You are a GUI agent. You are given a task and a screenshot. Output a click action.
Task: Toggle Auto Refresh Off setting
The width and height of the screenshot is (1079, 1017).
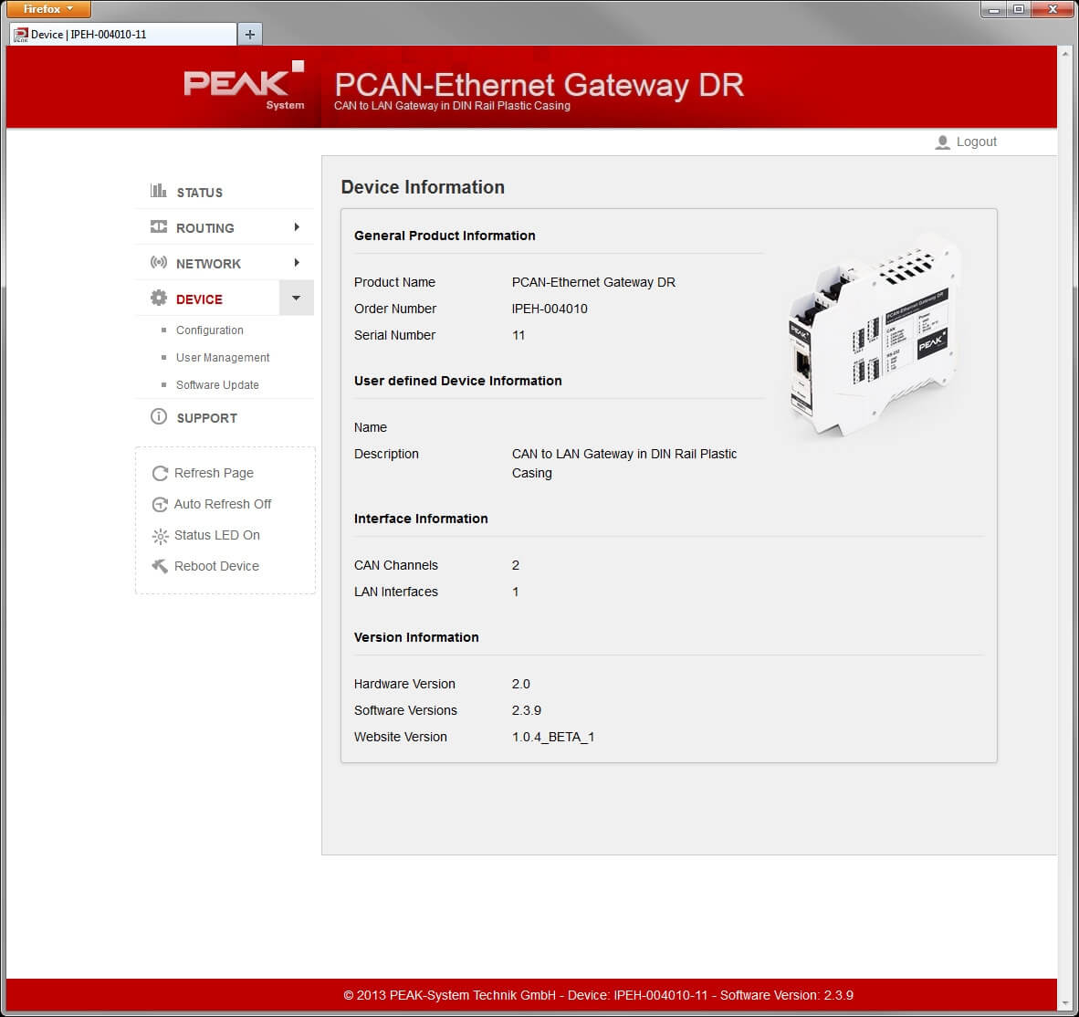pos(224,504)
